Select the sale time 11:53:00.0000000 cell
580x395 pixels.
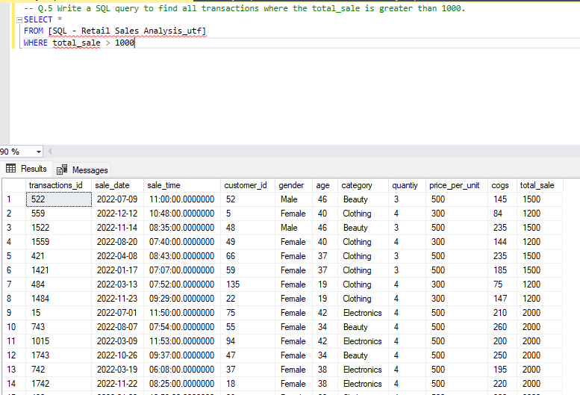coord(182,341)
